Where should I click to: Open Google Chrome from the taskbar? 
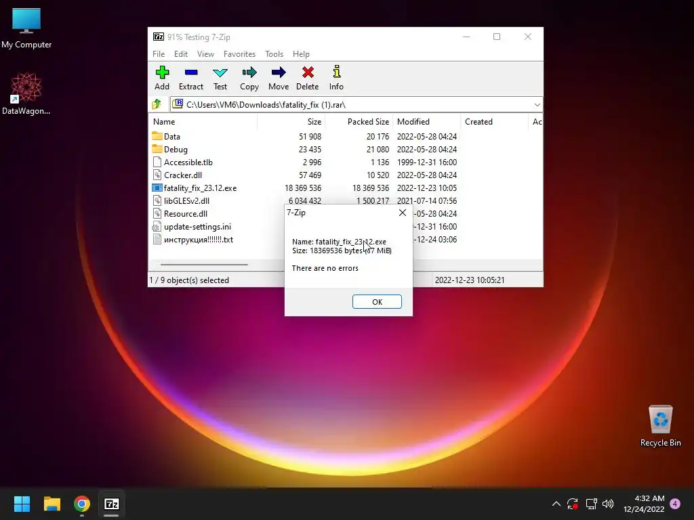pos(82,504)
